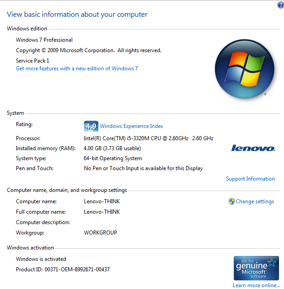Click the Windows 7 logo orb
The width and height of the screenshot is (284, 289).
pyautogui.click(x=245, y=69)
